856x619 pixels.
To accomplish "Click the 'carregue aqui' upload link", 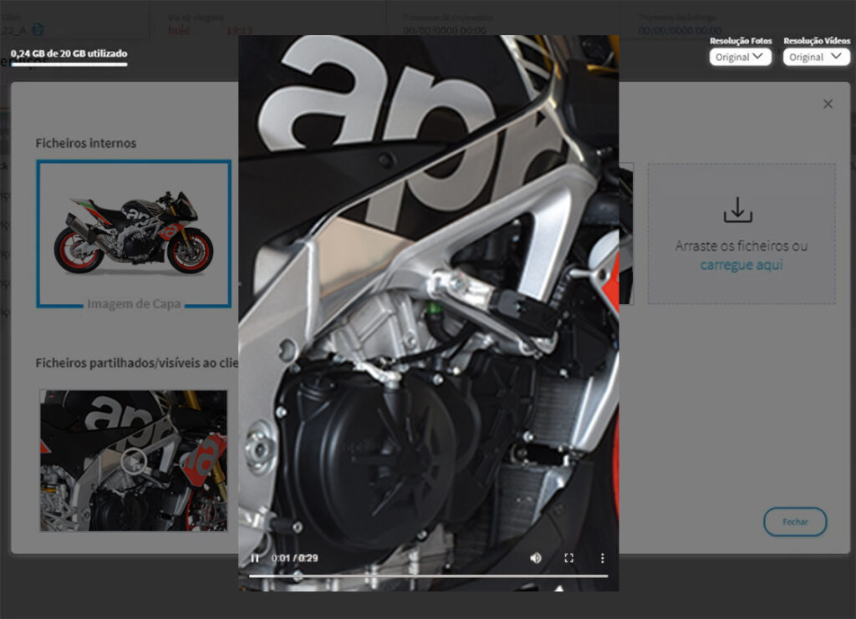I will 741,266.
